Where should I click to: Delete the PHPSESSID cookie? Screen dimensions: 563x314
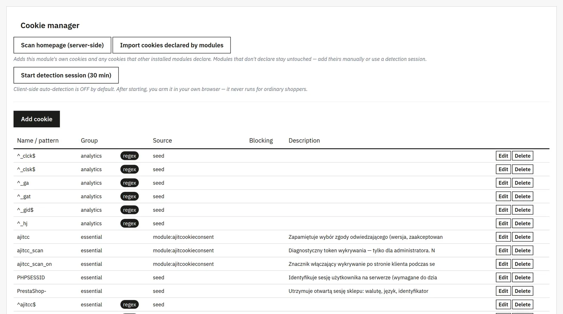[523, 277]
